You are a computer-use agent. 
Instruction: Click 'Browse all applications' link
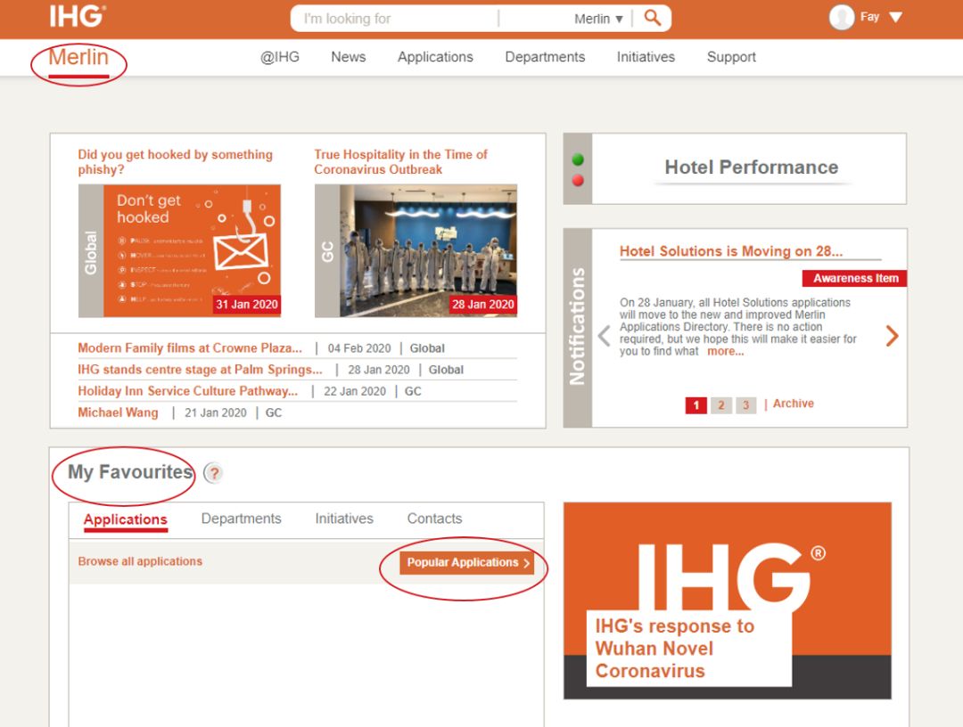coord(140,561)
